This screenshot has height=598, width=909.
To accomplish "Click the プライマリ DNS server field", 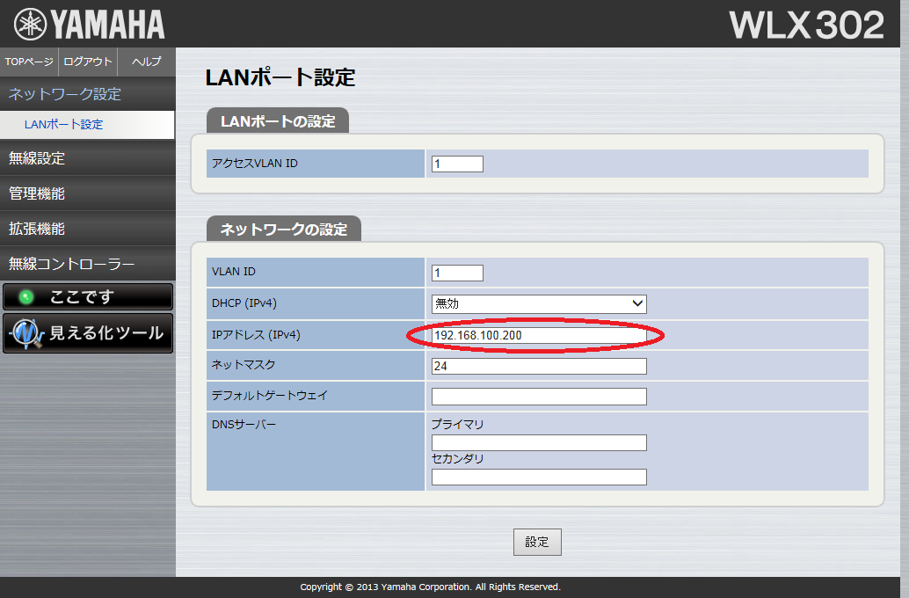I will [x=539, y=442].
